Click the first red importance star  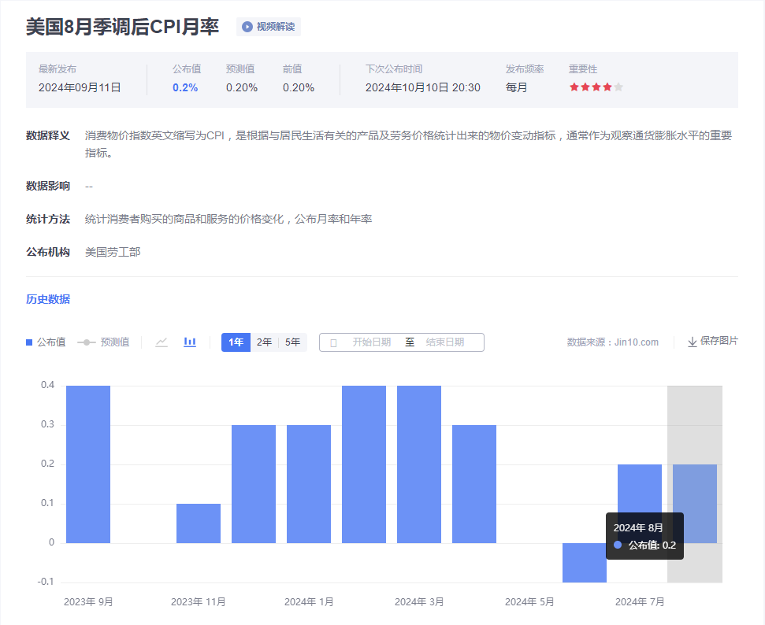[574, 87]
